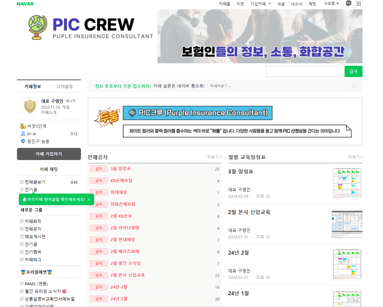This screenshot has width=383, height=307.
Task: Open notice post 2월 현대해상
Action: point(123,240)
